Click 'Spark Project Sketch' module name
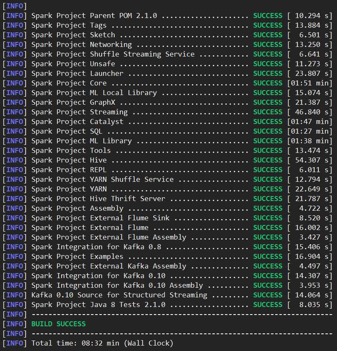The width and height of the screenshot is (337, 351). [x=73, y=35]
